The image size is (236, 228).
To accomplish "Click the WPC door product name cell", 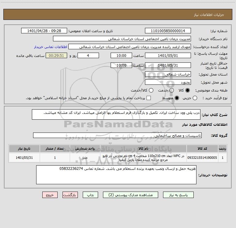I will click(143, 158).
